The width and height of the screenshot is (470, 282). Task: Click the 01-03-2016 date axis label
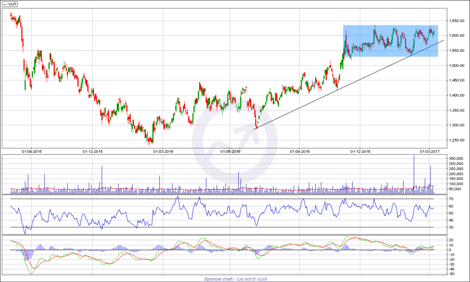(163, 151)
